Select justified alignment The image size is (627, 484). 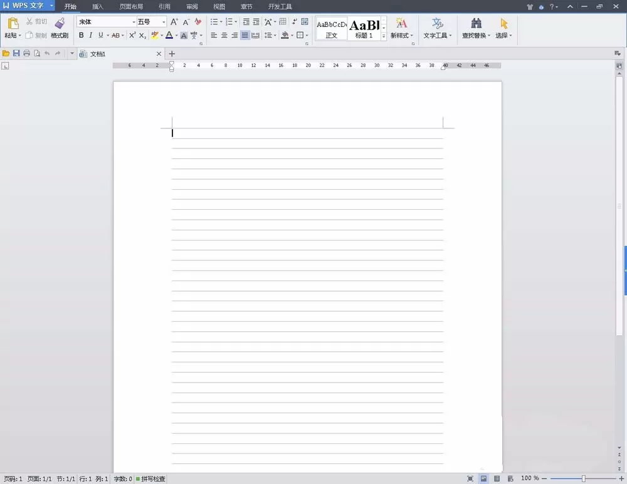[x=245, y=36]
